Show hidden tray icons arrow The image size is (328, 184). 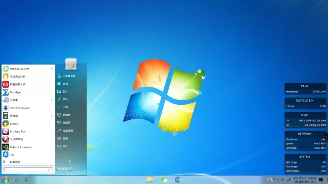click(x=278, y=180)
